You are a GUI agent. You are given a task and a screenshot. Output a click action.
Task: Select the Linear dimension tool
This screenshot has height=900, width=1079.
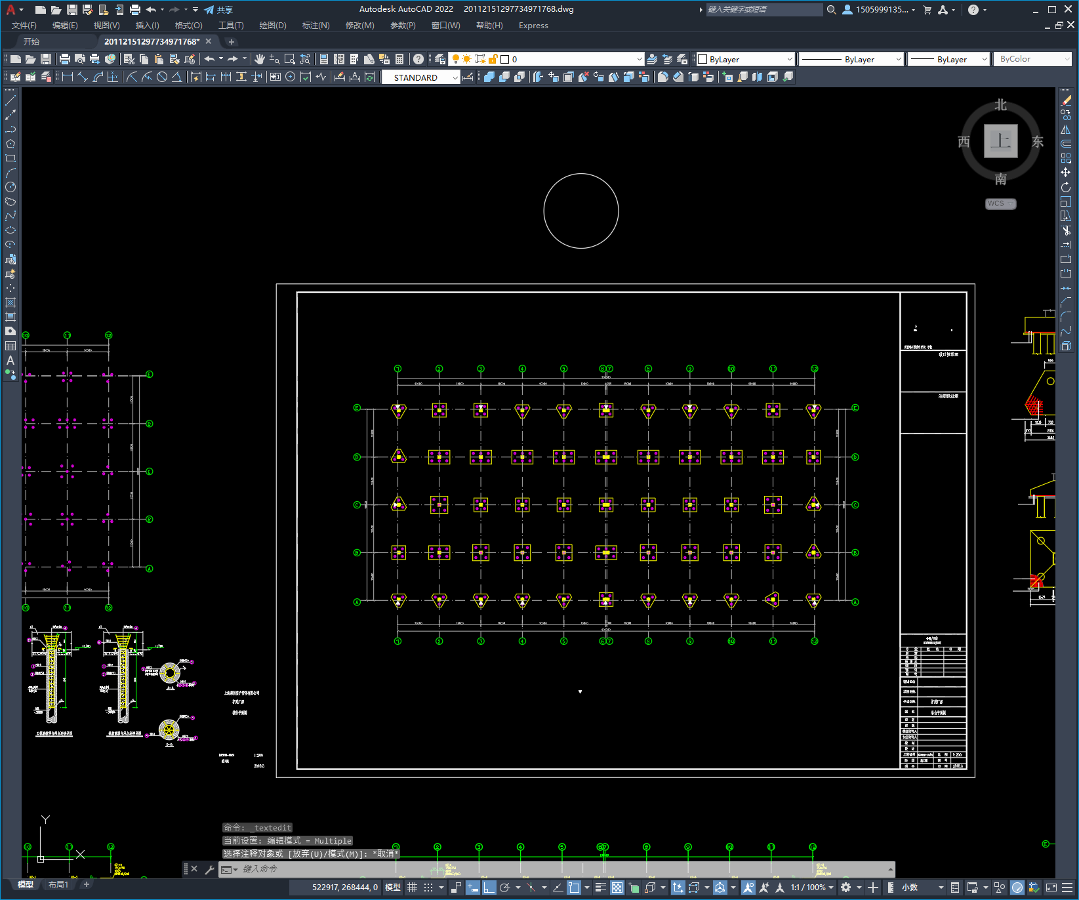coord(68,77)
